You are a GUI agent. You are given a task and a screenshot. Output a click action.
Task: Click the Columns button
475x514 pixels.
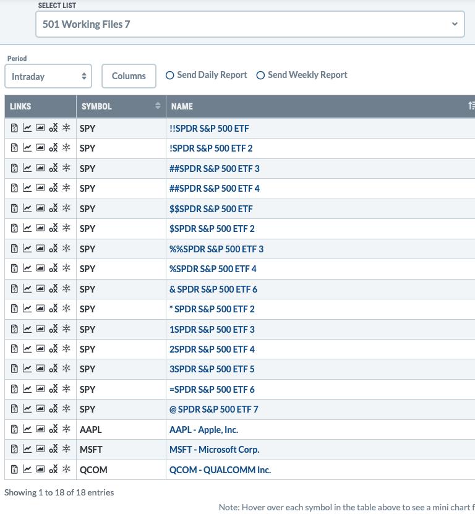129,76
